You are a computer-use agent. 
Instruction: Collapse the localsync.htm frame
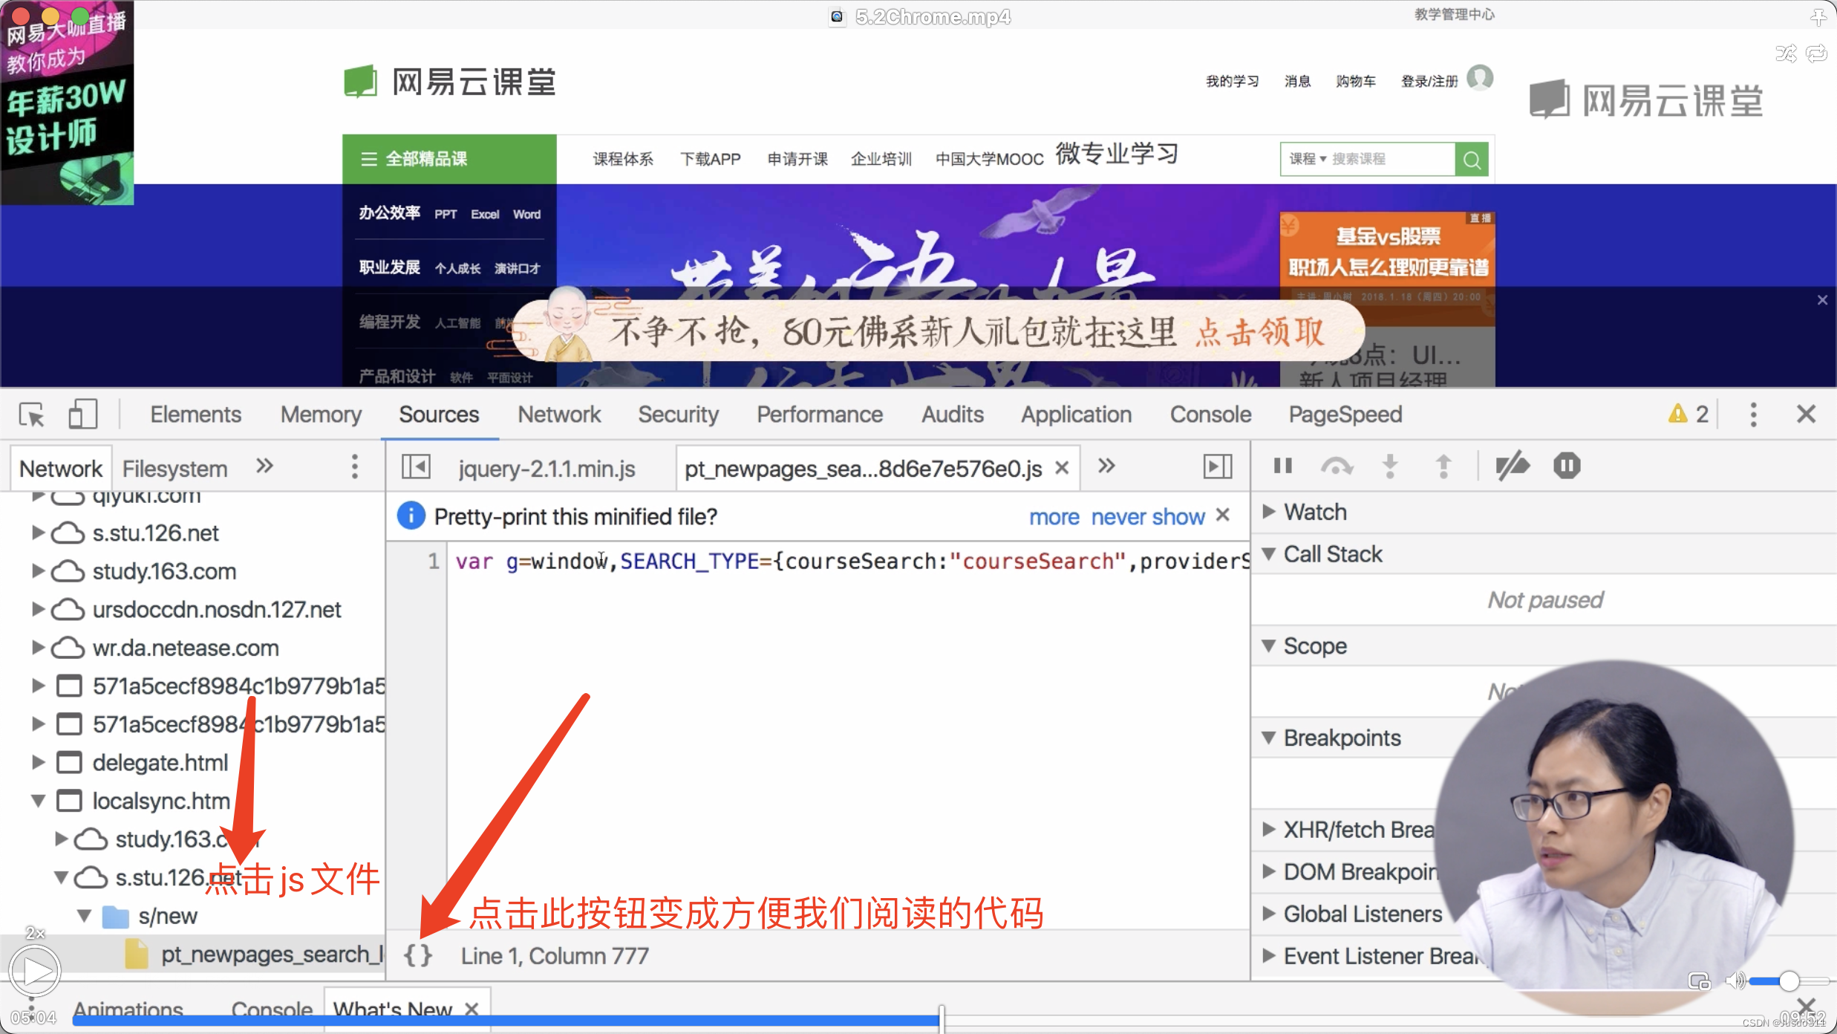(x=38, y=801)
